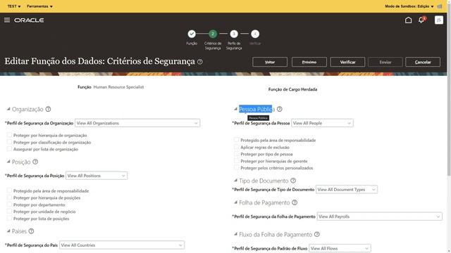Open help icon beside Organização

(x=49, y=109)
